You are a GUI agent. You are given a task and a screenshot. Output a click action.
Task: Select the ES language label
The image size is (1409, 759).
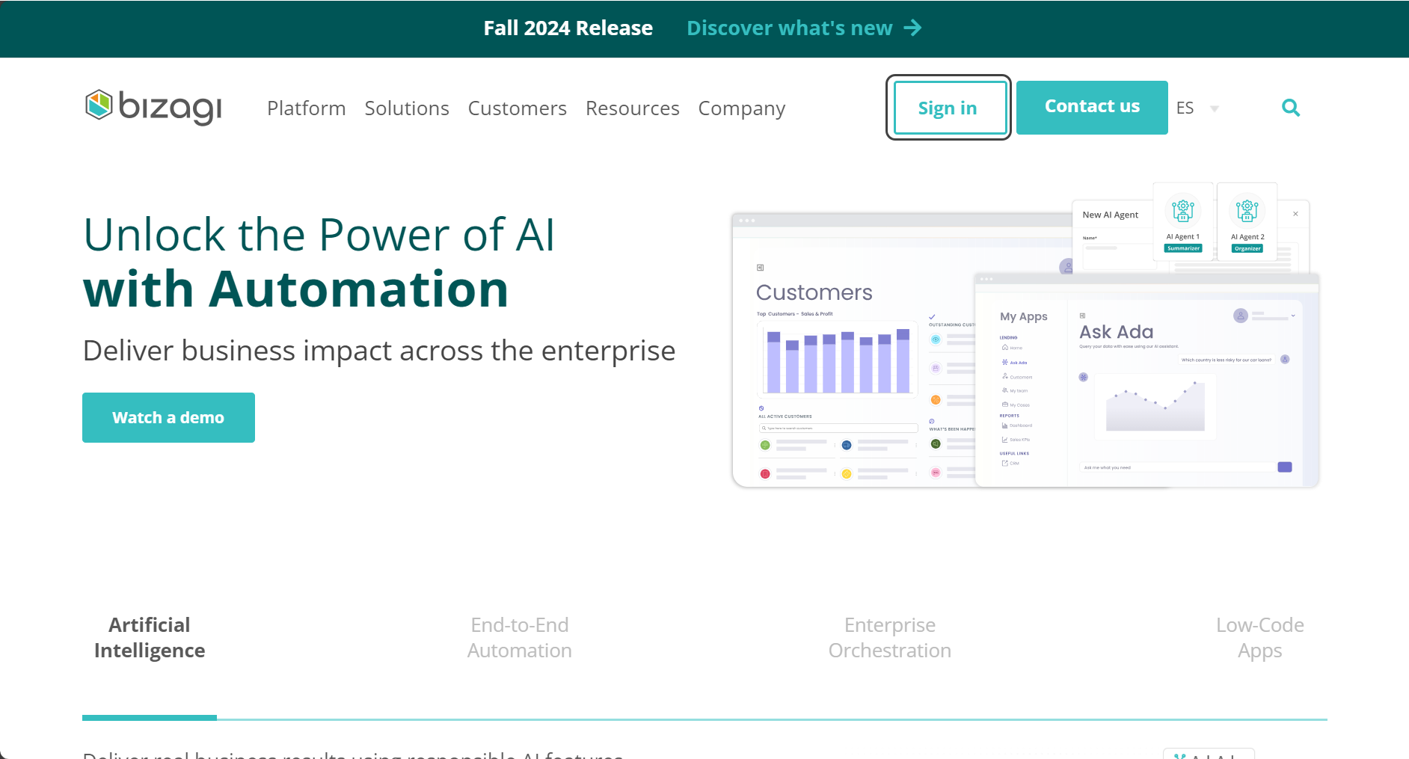point(1185,108)
